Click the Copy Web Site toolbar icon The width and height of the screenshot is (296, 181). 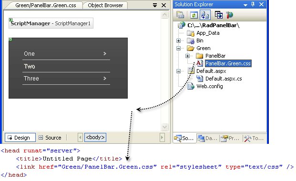point(219,15)
